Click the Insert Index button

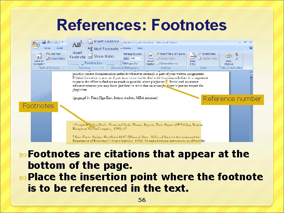click(x=207, y=54)
